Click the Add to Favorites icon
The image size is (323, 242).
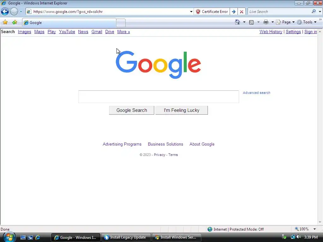15,22
